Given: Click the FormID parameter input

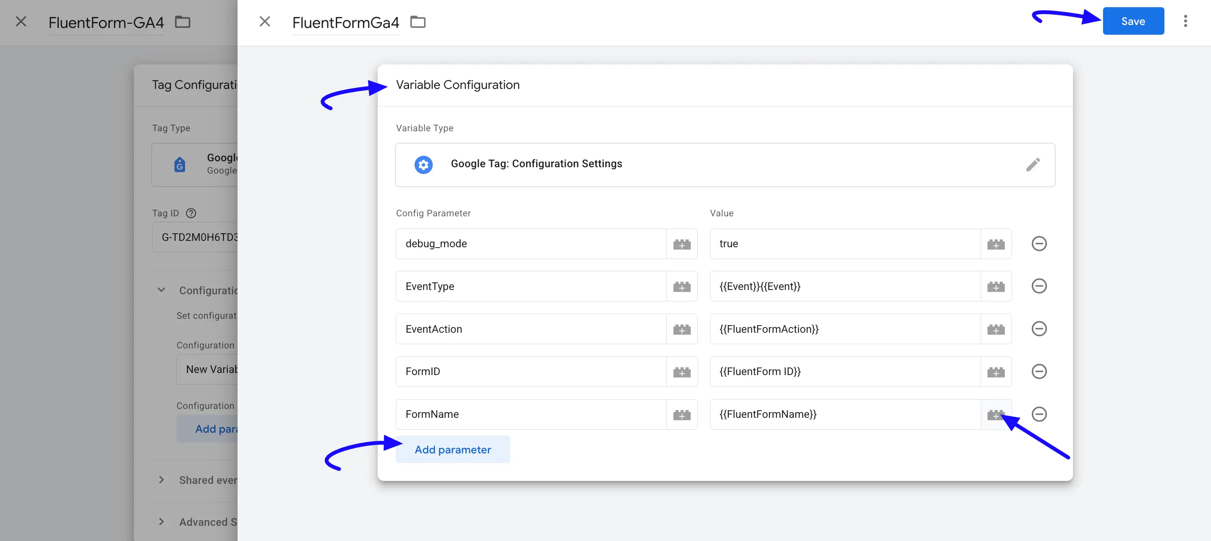Looking at the screenshot, I should point(531,372).
